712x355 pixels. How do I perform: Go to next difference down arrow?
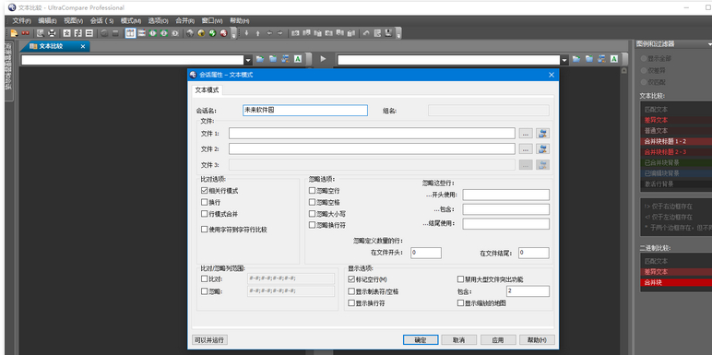tap(246, 32)
